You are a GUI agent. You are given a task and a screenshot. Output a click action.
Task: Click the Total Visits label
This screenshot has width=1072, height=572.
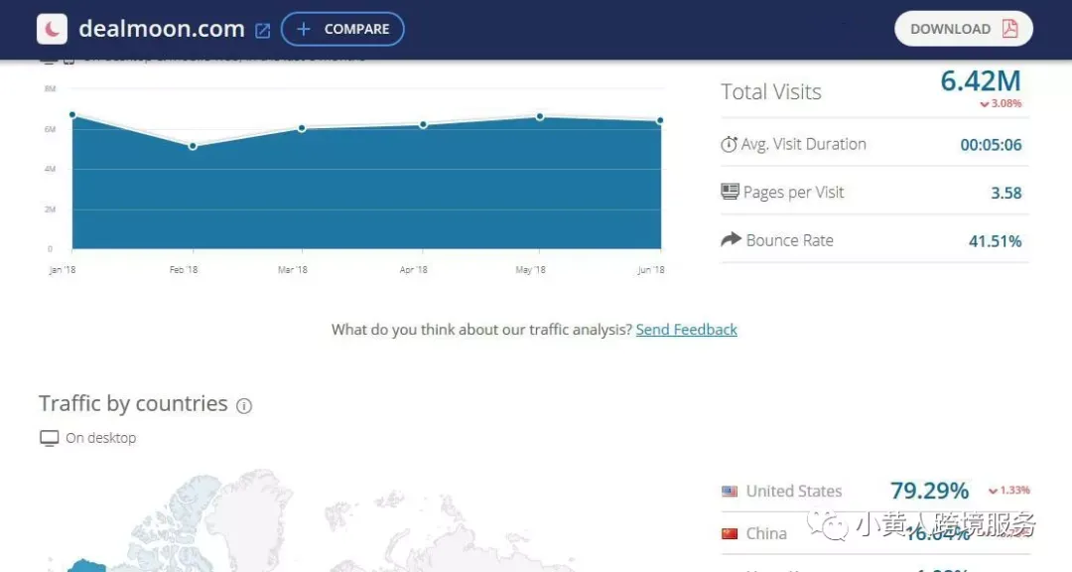(x=771, y=91)
